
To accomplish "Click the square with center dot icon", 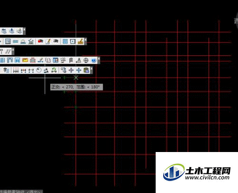I will pyautogui.click(x=73, y=41).
